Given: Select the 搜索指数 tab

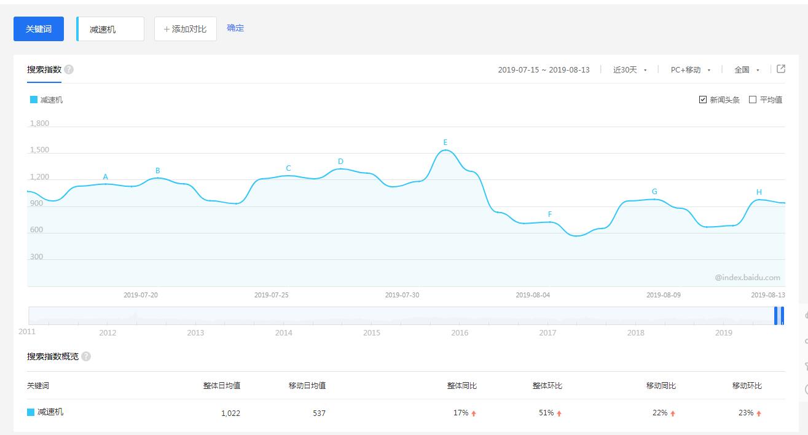Looking at the screenshot, I should 44,69.
